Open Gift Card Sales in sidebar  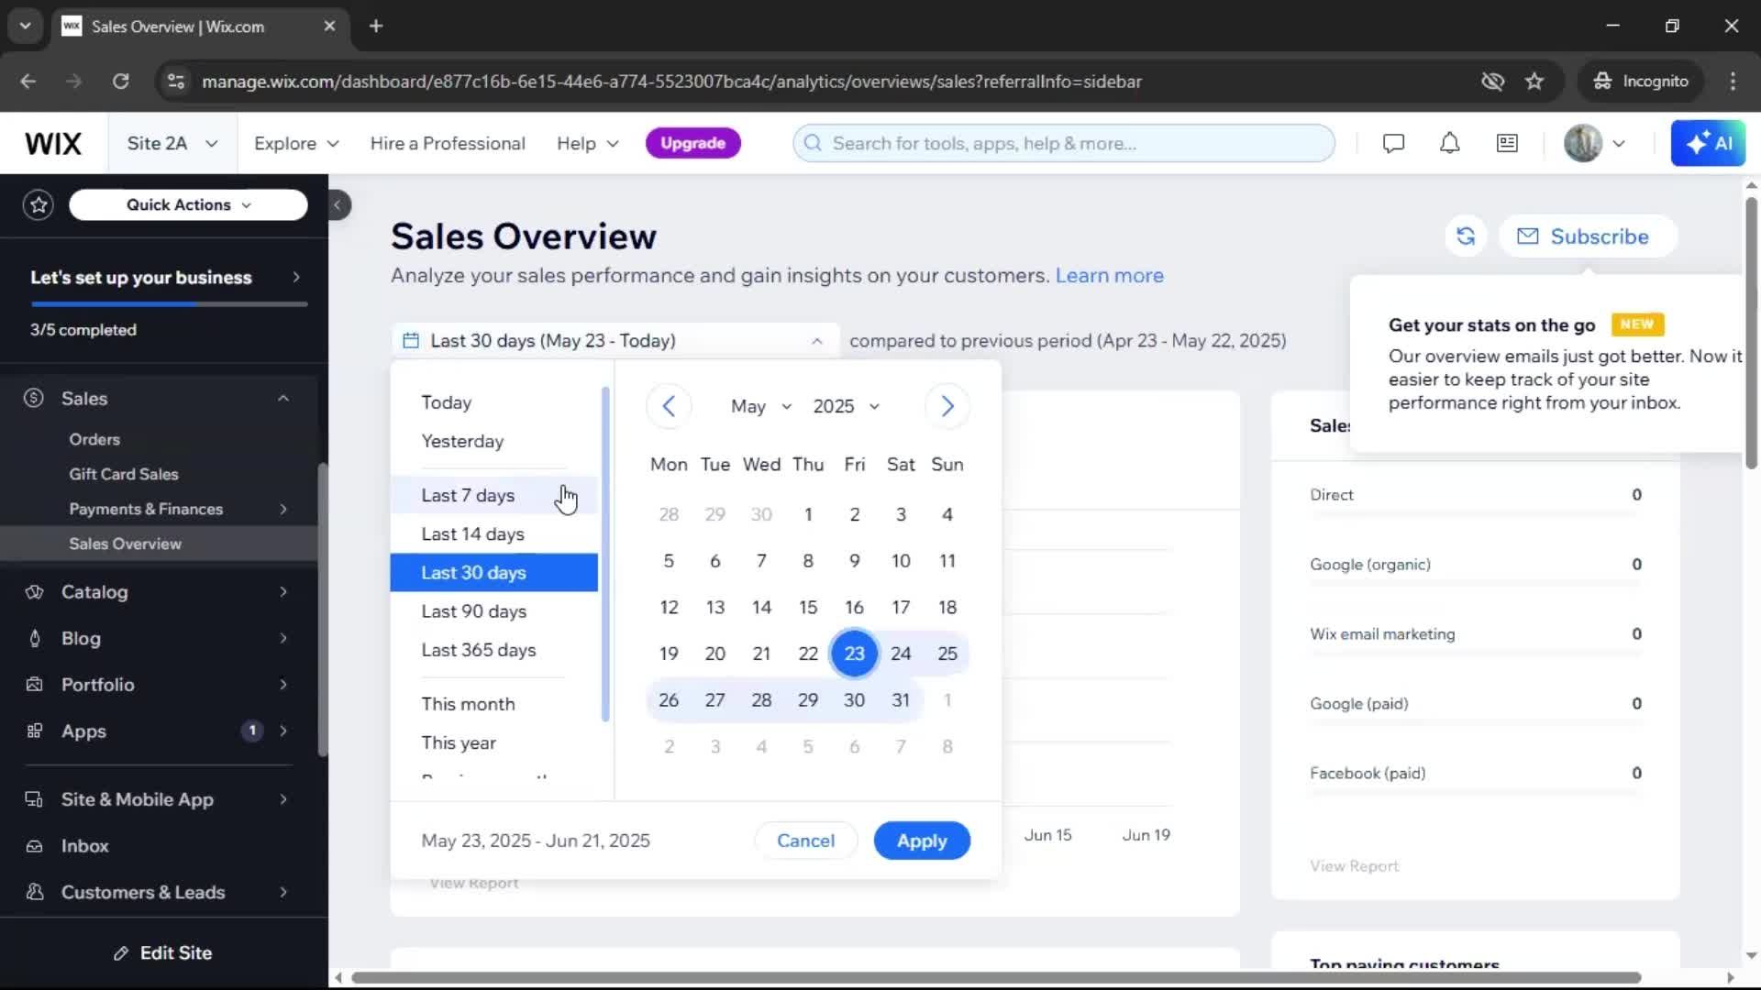[x=124, y=475]
